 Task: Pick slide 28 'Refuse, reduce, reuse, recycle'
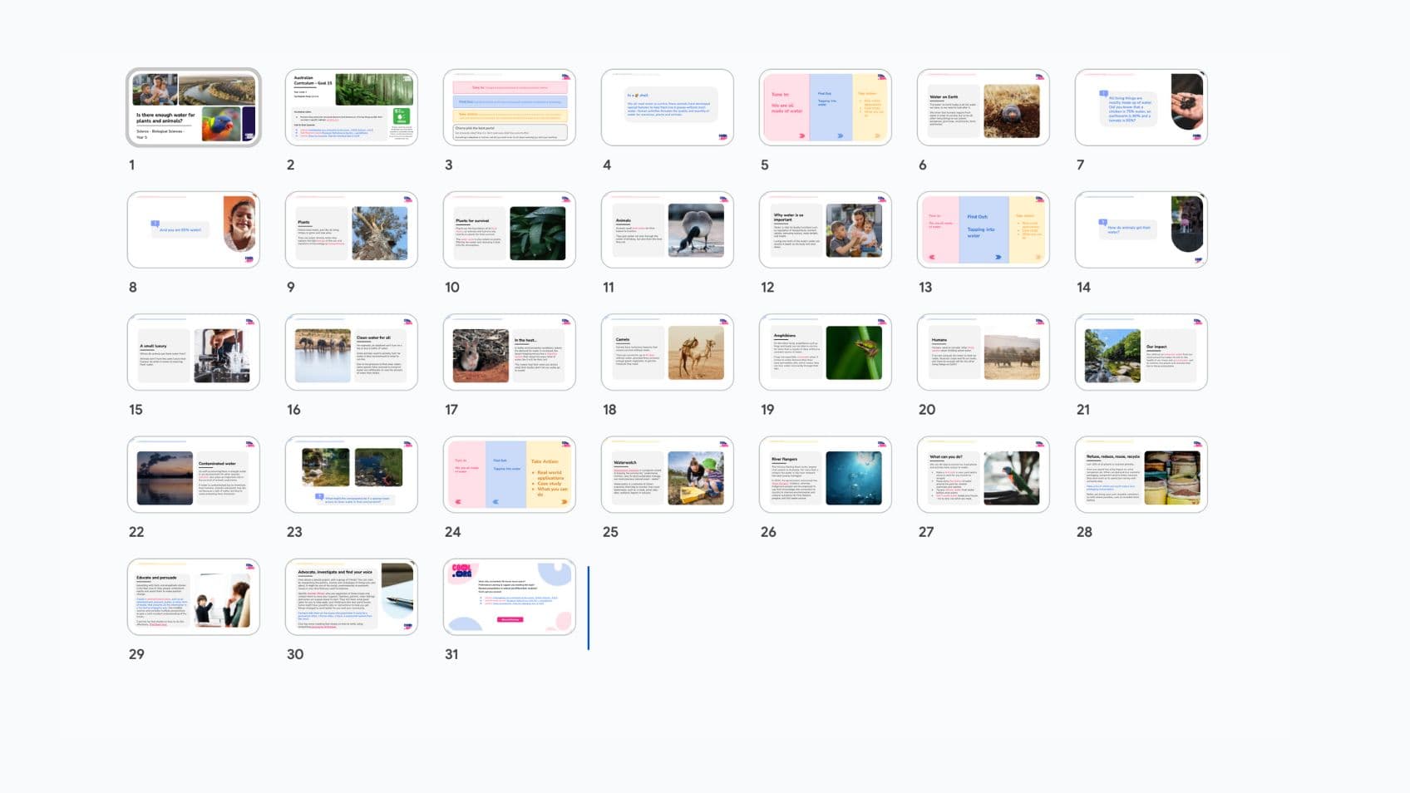(1141, 474)
